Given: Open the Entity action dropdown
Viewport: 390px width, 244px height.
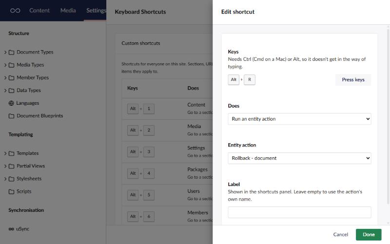Looking at the screenshot, I should tap(299, 158).
